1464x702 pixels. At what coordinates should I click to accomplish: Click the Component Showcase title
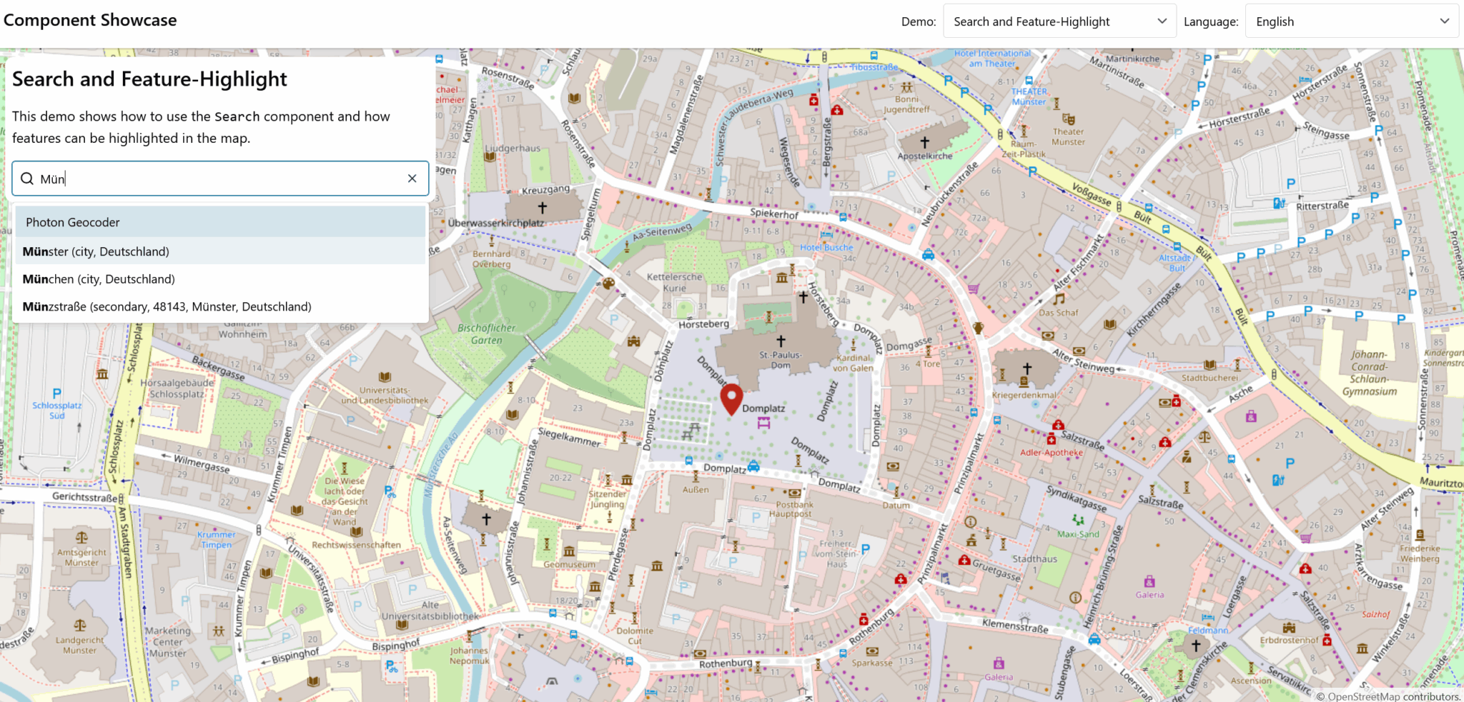(x=90, y=20)
